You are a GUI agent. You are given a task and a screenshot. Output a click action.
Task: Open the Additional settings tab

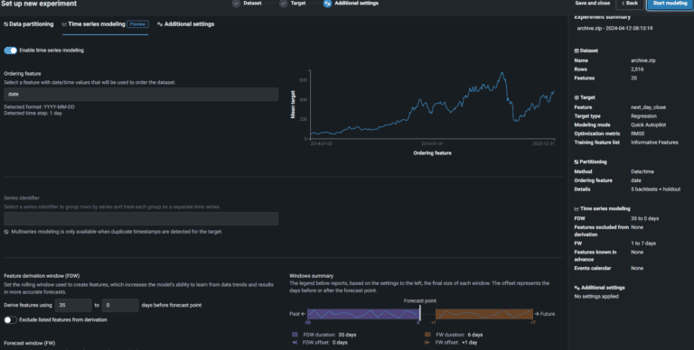point(186,24)
